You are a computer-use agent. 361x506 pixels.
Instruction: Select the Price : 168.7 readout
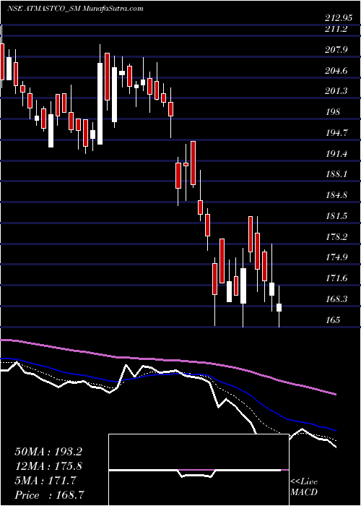click(50, 495)
